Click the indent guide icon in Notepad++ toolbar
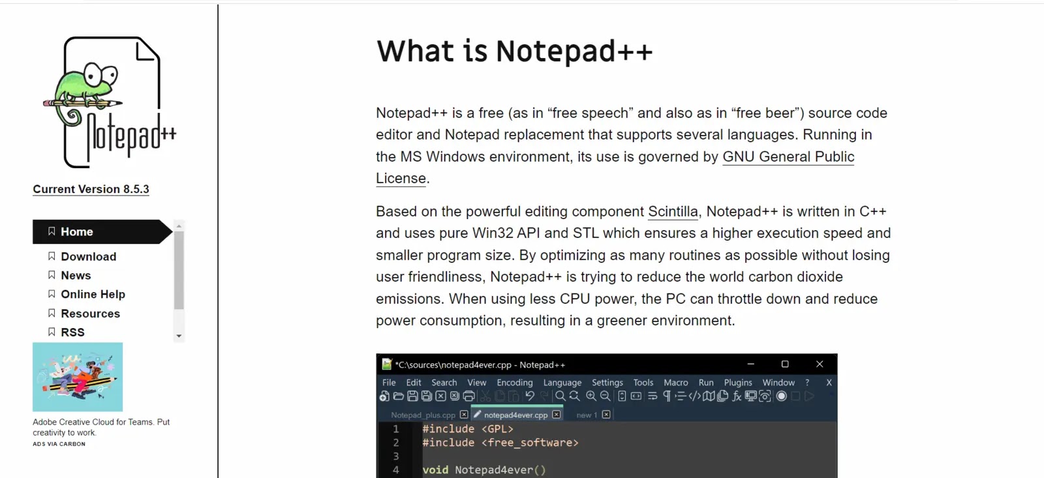The image size is (1044, 478). tap(681, 396)
